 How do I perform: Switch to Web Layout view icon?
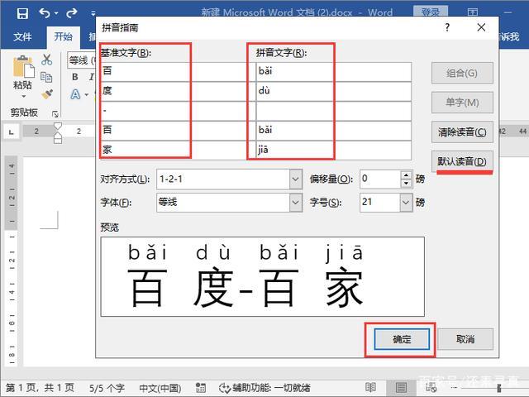click(431, 388)
